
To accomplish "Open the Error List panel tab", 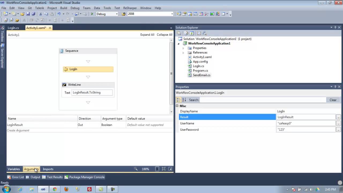I will [x=16, y=177].
